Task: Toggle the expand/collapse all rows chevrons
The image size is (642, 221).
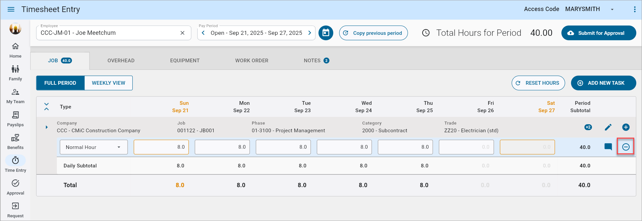Action: coord(47,107)
